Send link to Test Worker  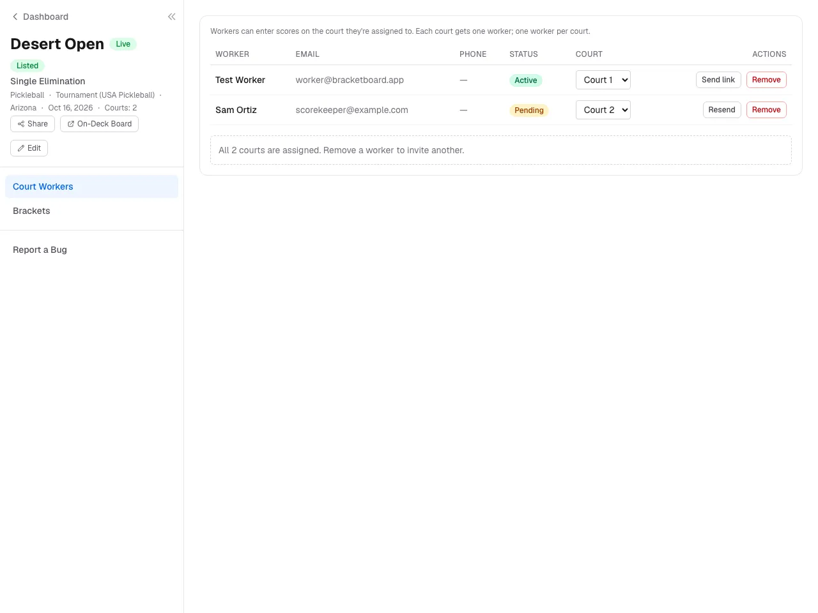tap(718, 80)
